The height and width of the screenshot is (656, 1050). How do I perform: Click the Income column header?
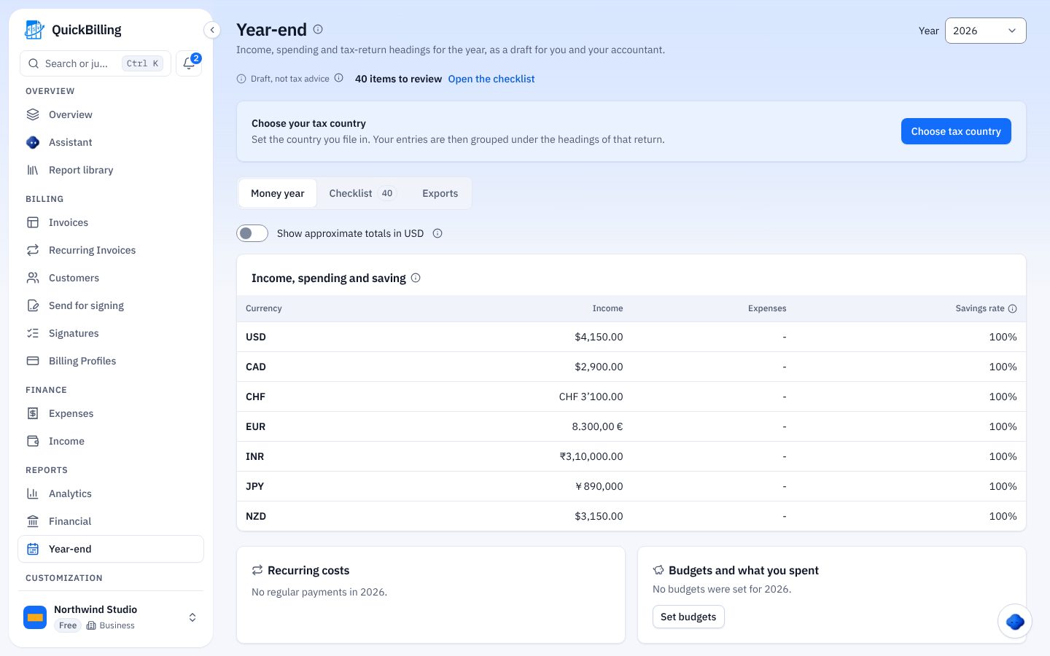pos(608,308)
